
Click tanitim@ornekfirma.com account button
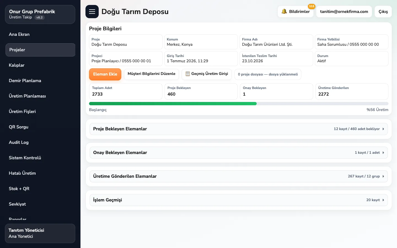pyautogui.click(x=344, y=12)
